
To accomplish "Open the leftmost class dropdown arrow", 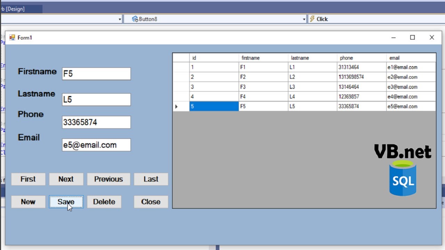I will [x=120, y=19].
